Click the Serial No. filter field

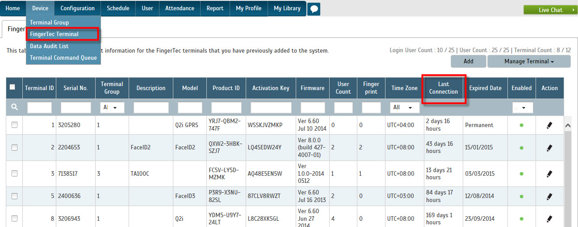(76, 107)
